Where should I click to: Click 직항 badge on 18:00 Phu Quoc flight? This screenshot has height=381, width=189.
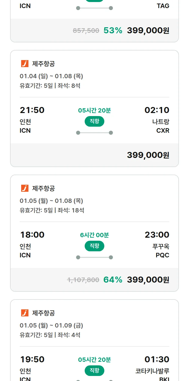(94, 246)
